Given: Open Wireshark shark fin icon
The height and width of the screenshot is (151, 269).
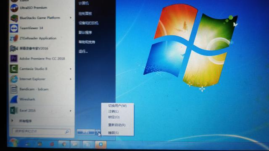Looking at the screenshot, I should (14, 99).
